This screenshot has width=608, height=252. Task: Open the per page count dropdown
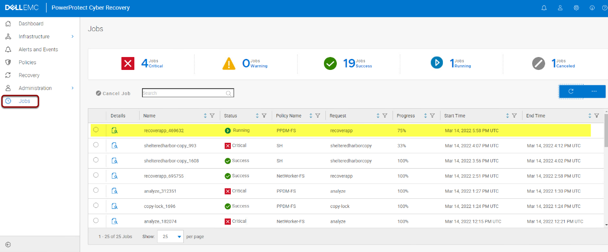point(170,237)
